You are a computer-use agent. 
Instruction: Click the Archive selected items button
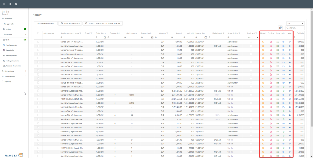(x=46, y=23)
